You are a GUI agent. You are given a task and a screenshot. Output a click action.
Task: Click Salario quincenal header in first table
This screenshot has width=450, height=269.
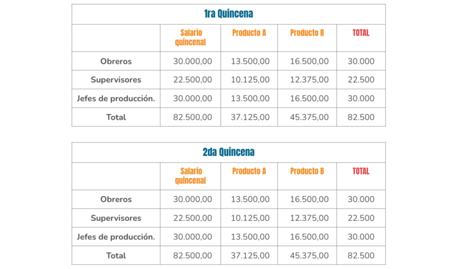pos(190,38)
